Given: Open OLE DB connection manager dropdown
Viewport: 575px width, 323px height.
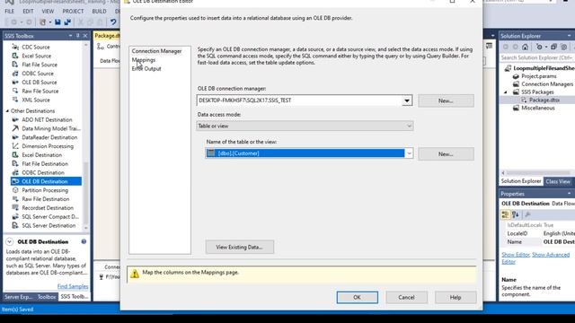Looking at the screenshot, I should pos(407,100).
